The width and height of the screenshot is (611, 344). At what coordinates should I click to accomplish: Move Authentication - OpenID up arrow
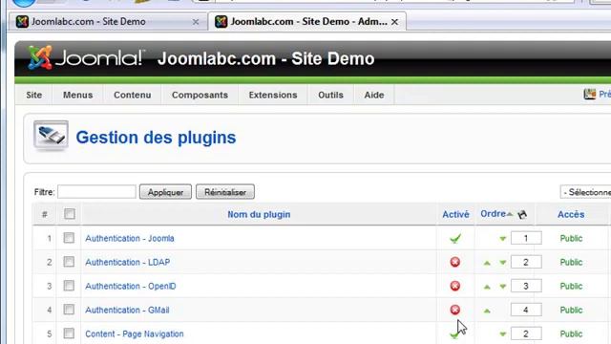(x=487, y=287)
